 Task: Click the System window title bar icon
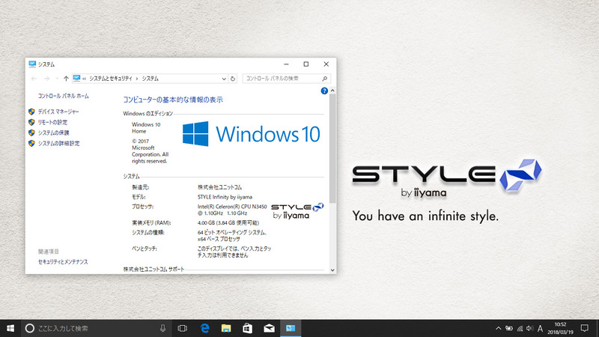coord(32,64)
